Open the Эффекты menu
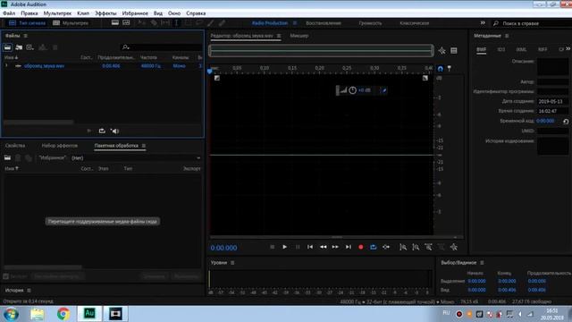The height and width of the screenshot is (322, 572). tap(105, 13)
